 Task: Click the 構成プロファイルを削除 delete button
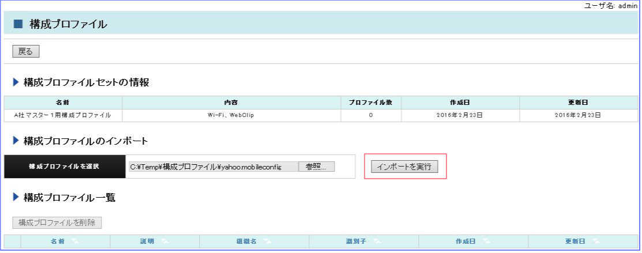point(57,222)
